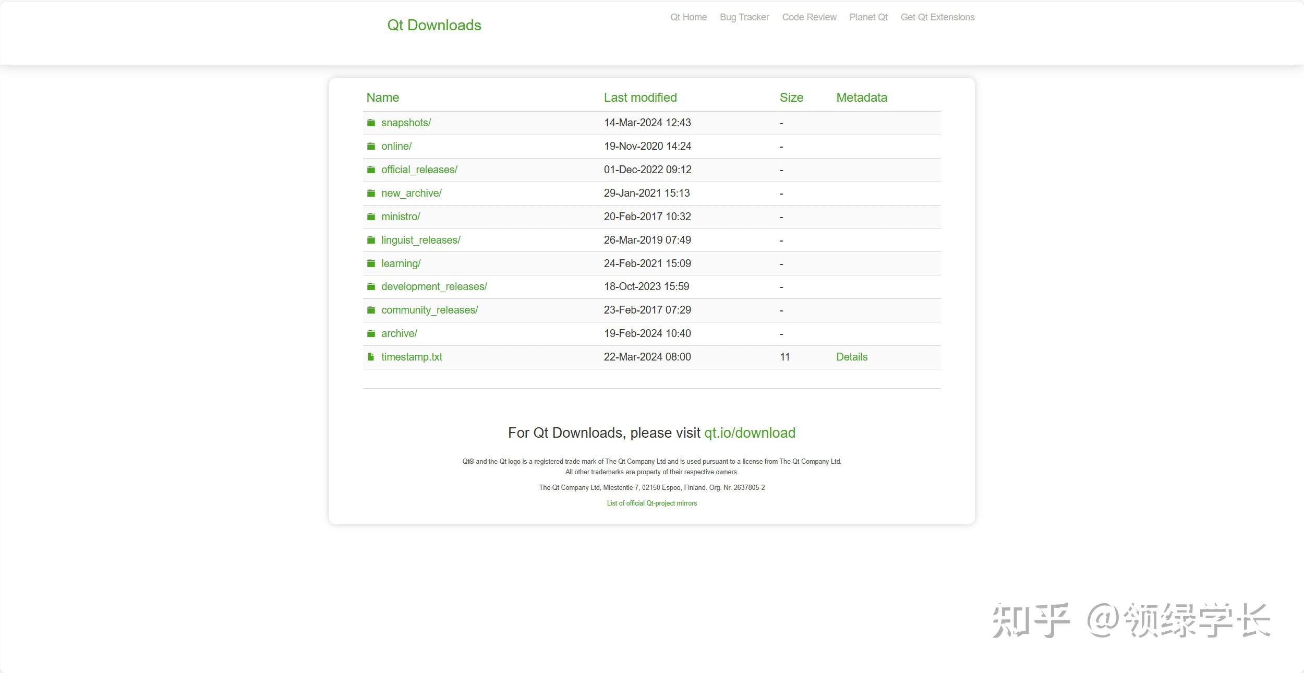
Task: Click the folder icon next to archive/
Action: pos(371,333)
